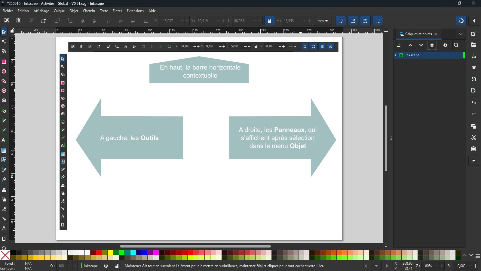Toggle the layer lock in status bar
The height and width of the screenshot is (271, 481).
pyautogui.click(x=117, y=266)
